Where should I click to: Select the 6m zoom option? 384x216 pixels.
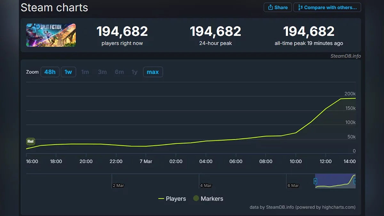tap(119, 72)
